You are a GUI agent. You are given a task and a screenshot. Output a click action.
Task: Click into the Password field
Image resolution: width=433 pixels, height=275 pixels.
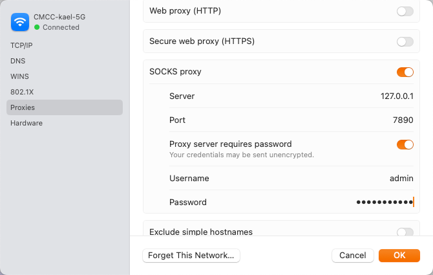[x=385, y=203]
